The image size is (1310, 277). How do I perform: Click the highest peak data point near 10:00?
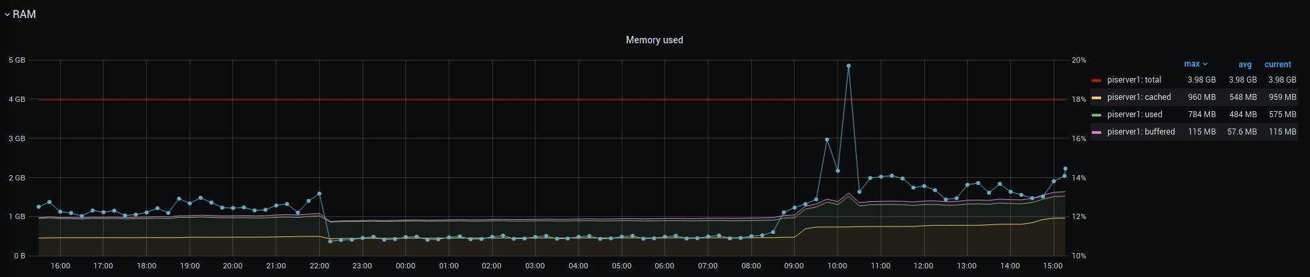(848, 66)
